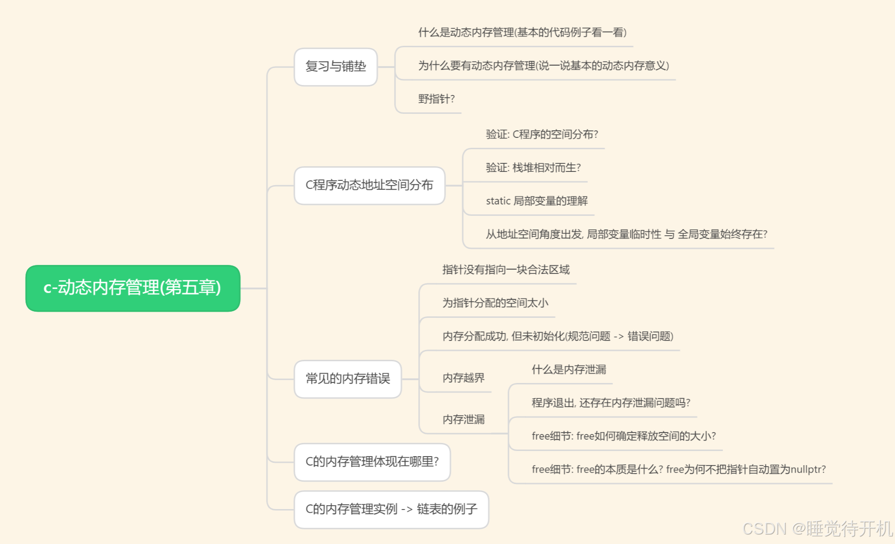Click the 野指针? subtopic
The image size is (895, 544).
pos(436,99)
